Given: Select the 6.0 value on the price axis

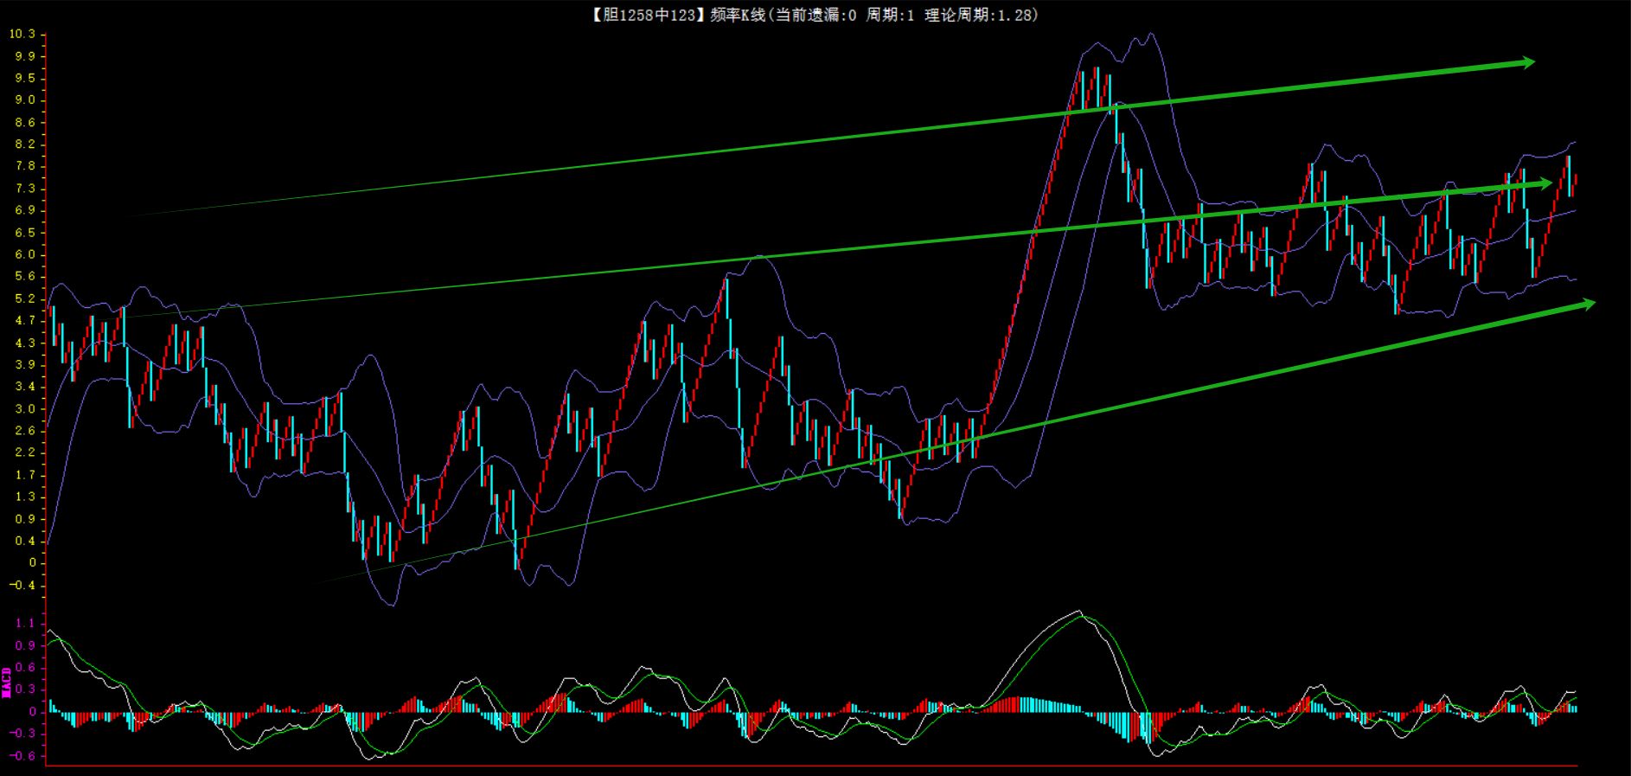Looking at the screenshot, I should [25, 254].
